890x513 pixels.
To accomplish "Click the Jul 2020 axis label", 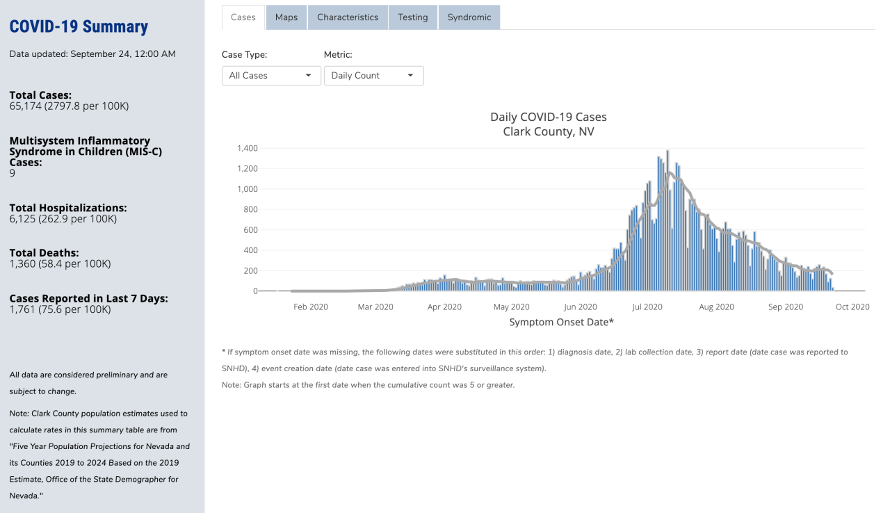I will 648,307.
